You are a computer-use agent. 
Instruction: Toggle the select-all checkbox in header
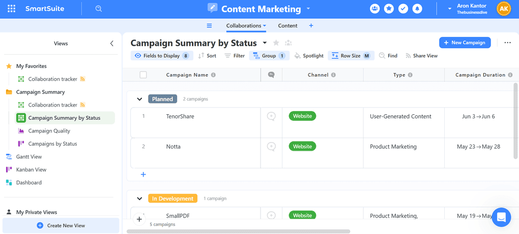(x=143, y=75)
